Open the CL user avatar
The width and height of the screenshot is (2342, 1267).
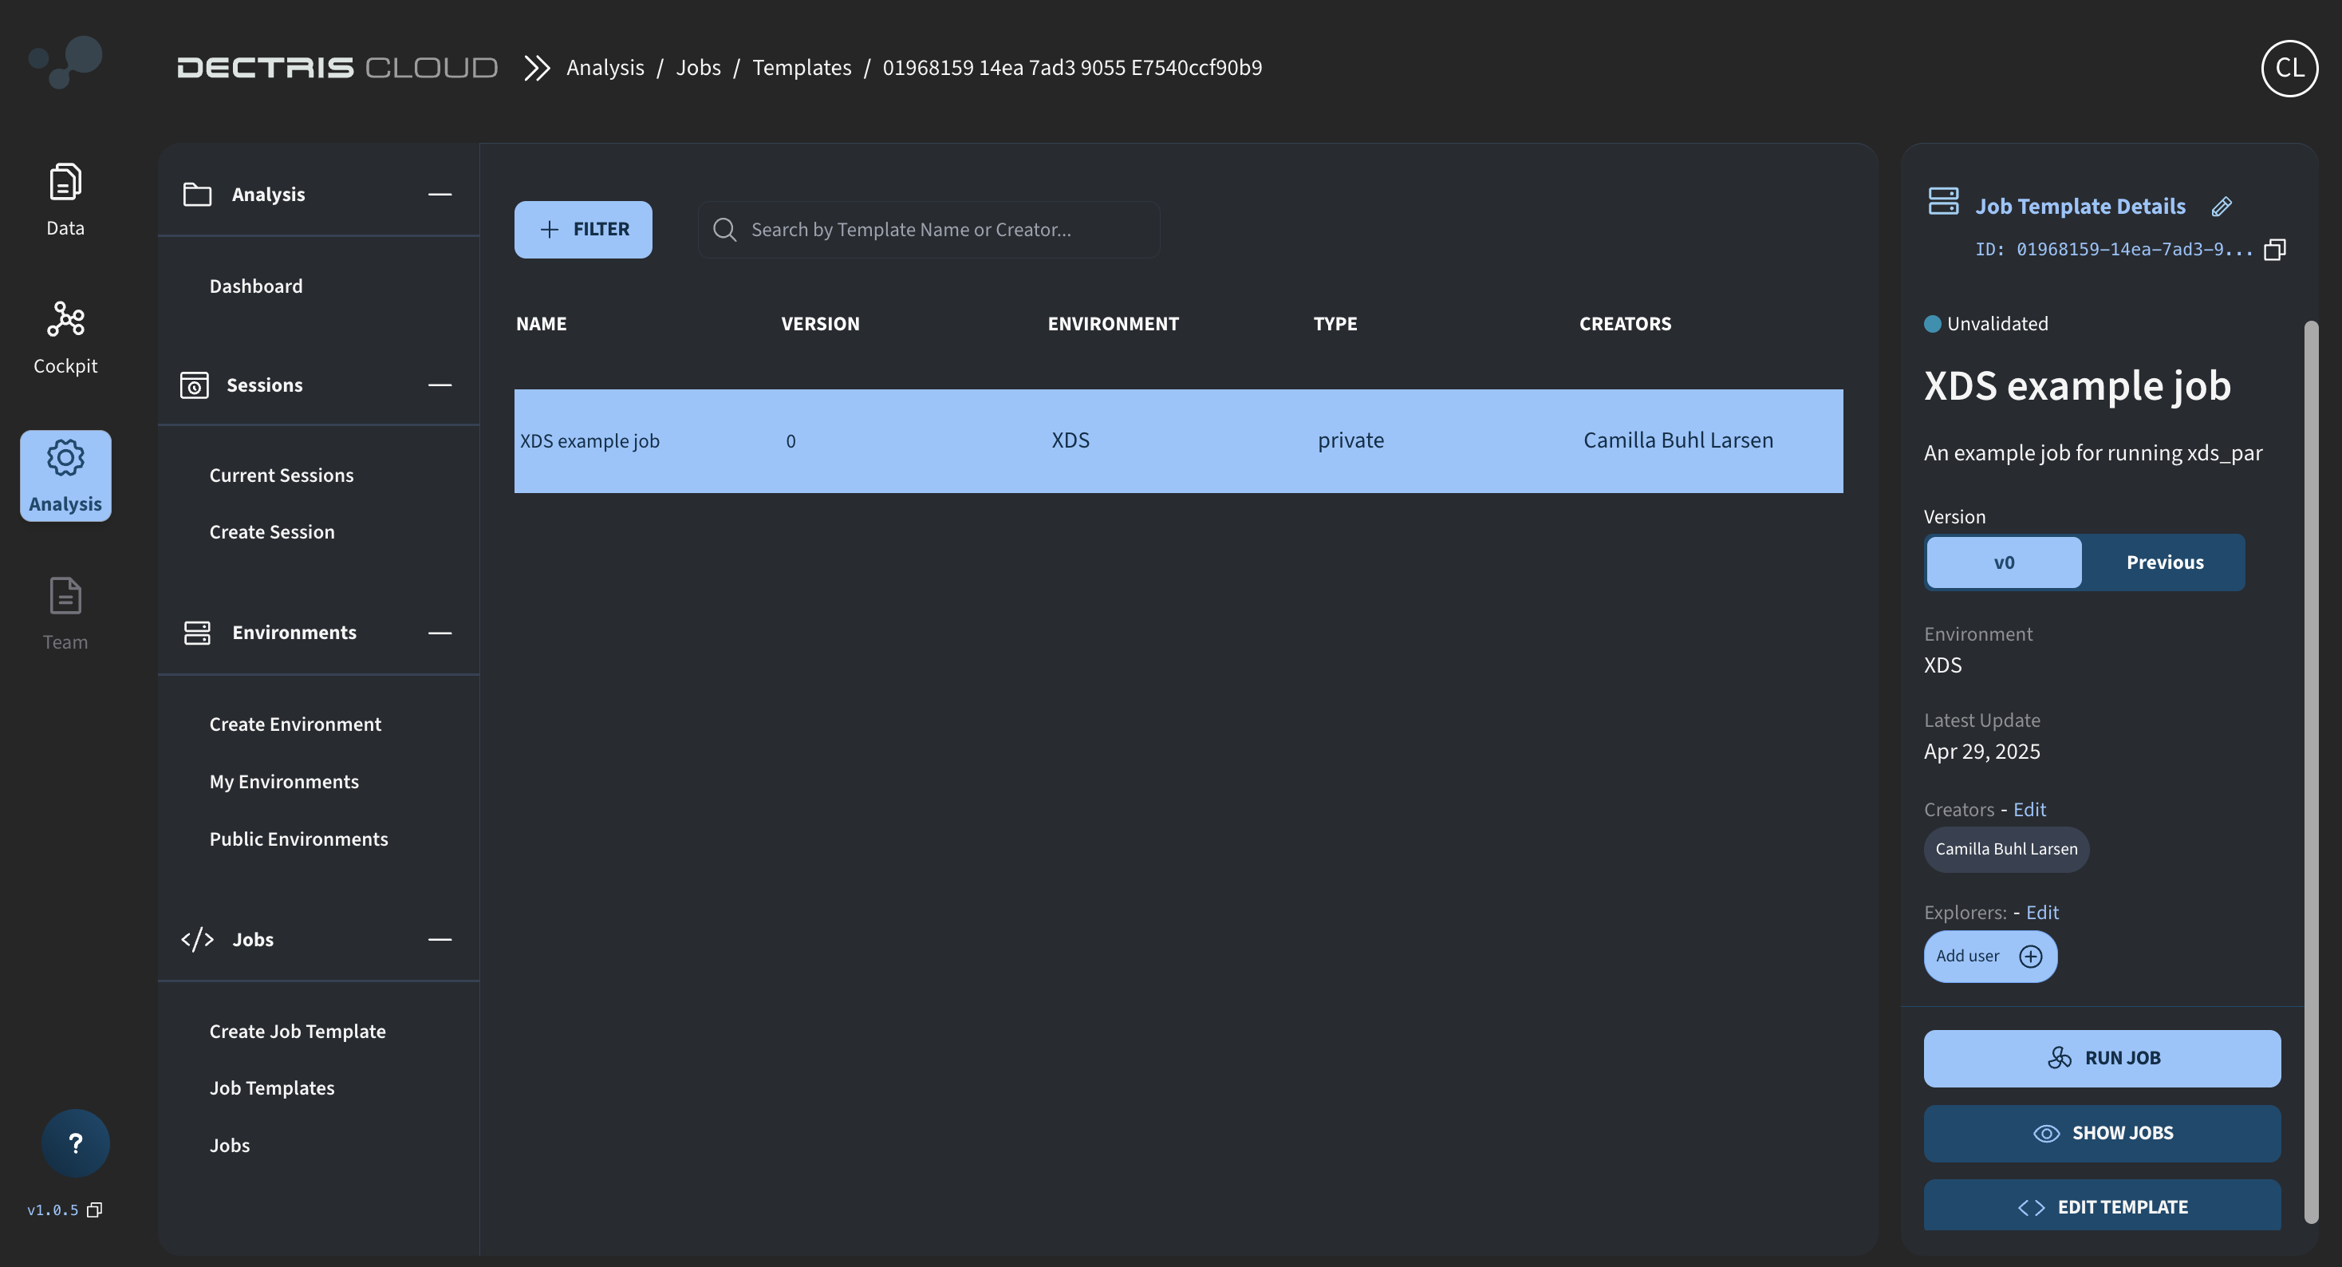tap(2289, 68)
